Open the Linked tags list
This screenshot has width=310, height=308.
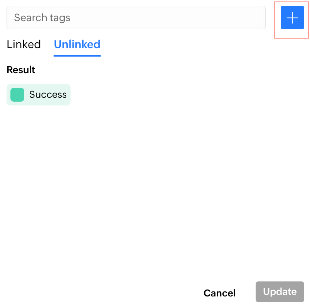pyautogui.click(x=24, y=44)
